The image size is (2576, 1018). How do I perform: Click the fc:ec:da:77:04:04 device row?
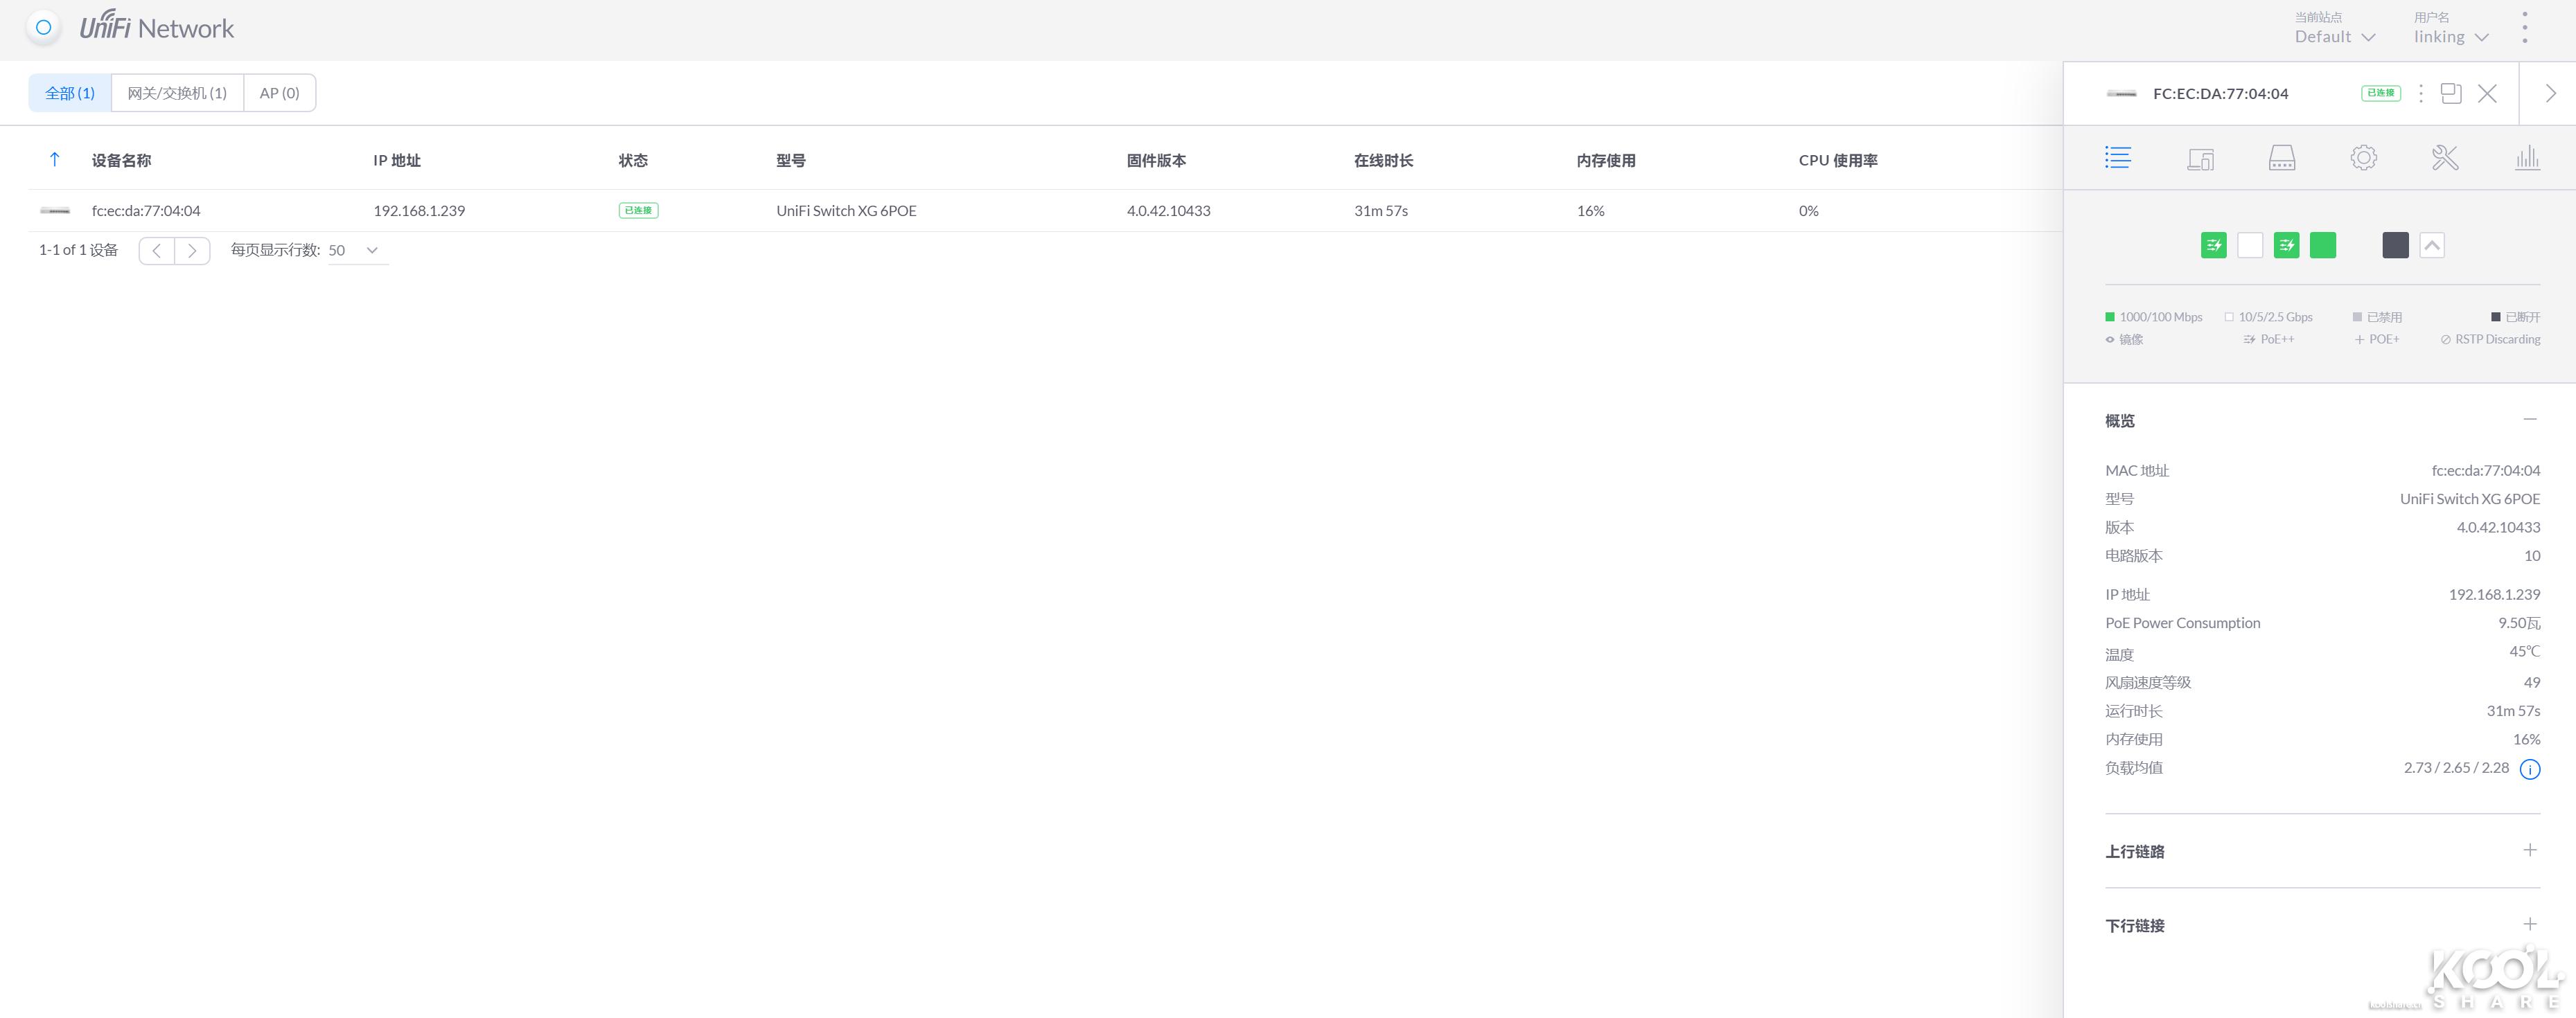146,211
